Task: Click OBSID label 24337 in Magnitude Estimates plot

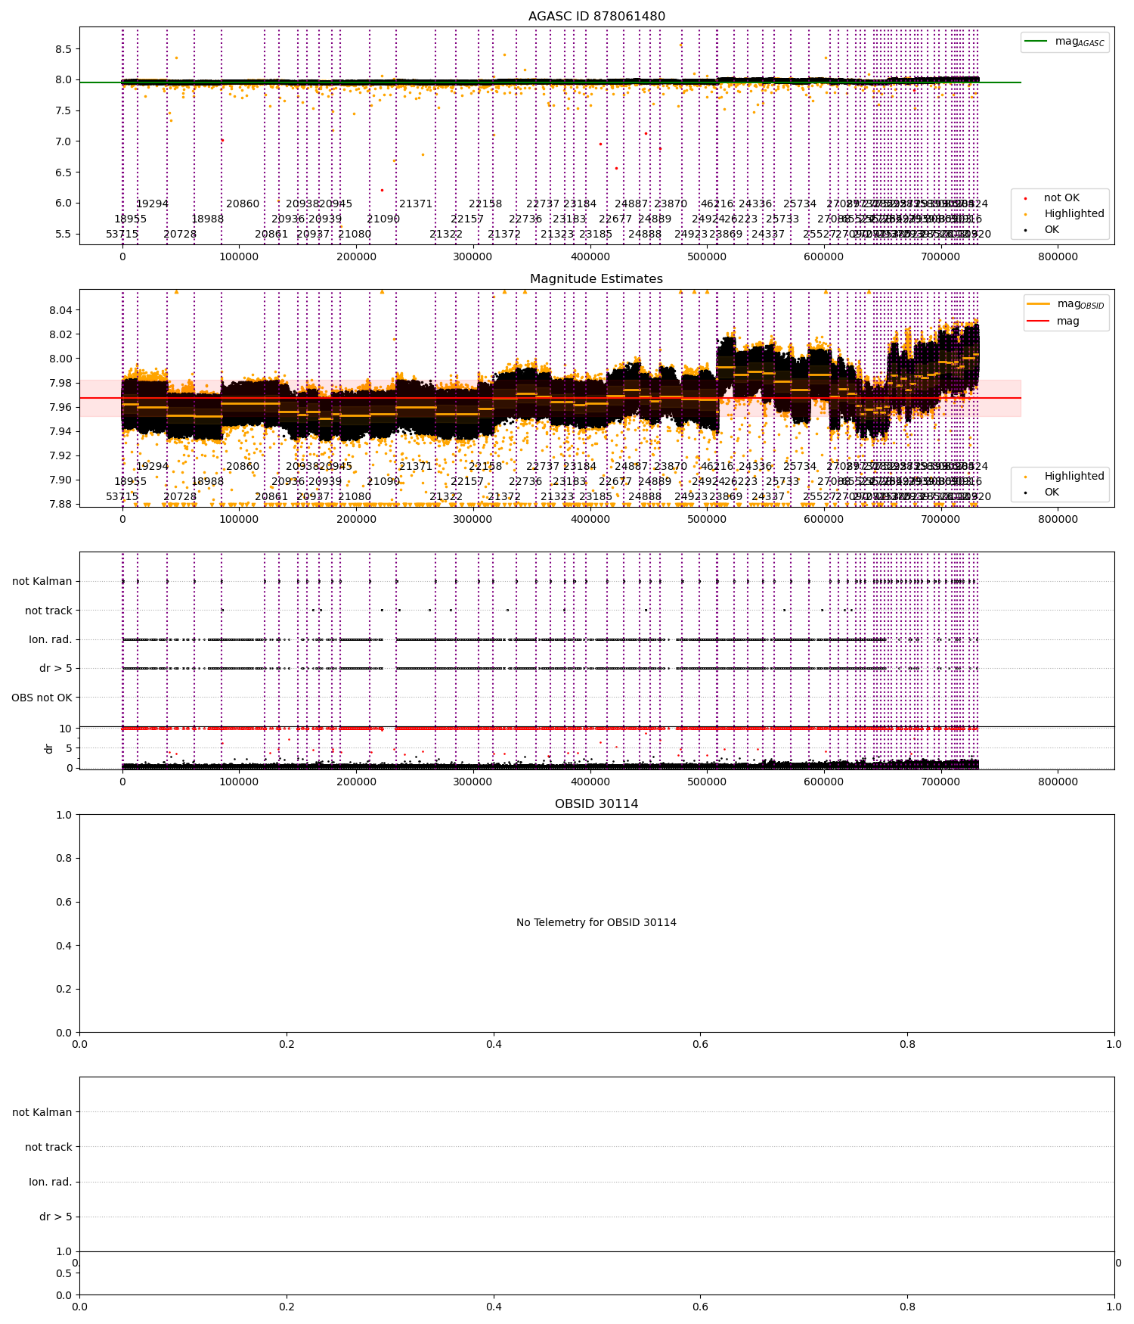Action: click(x=768, y=497)
